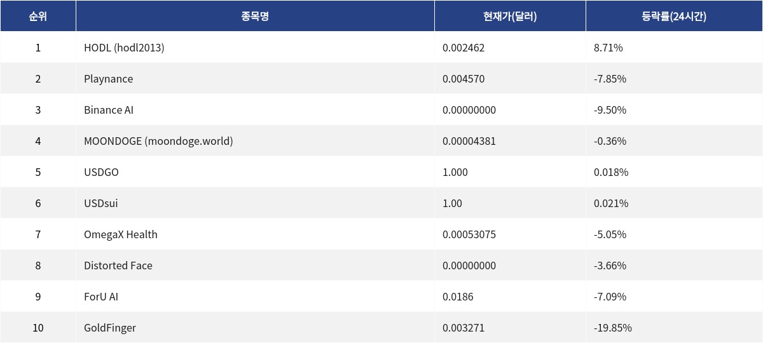Viewport: 763px width, 343px height.
Task: Open OmegaX Health entry
Action: click(121, 234)
